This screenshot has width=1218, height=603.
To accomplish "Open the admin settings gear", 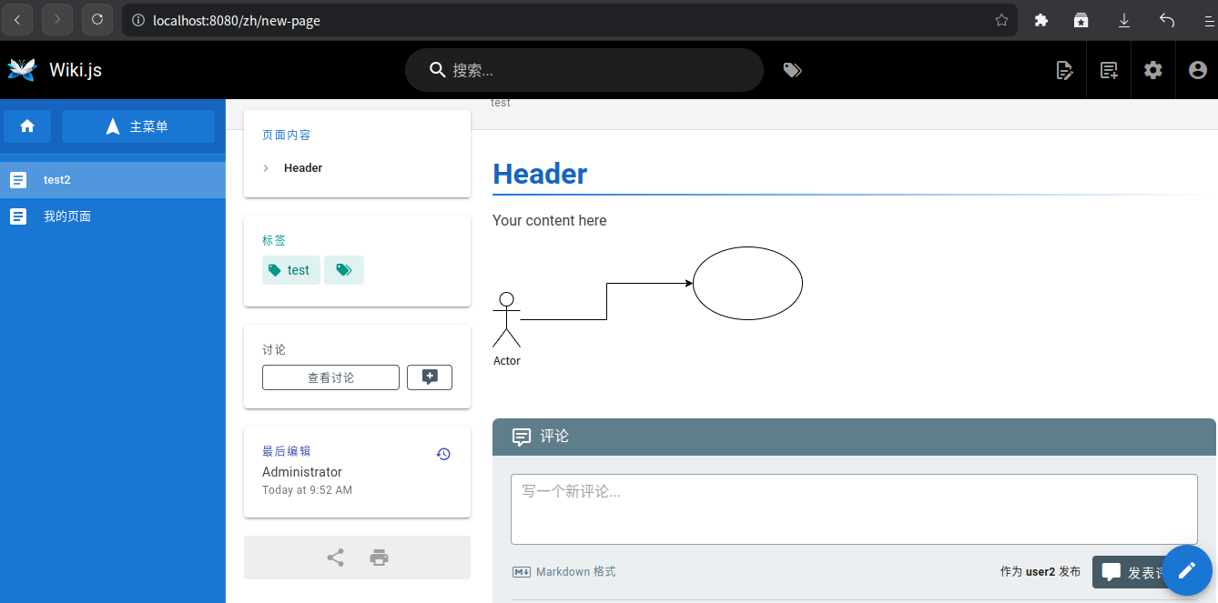I will click(1152, 70).
